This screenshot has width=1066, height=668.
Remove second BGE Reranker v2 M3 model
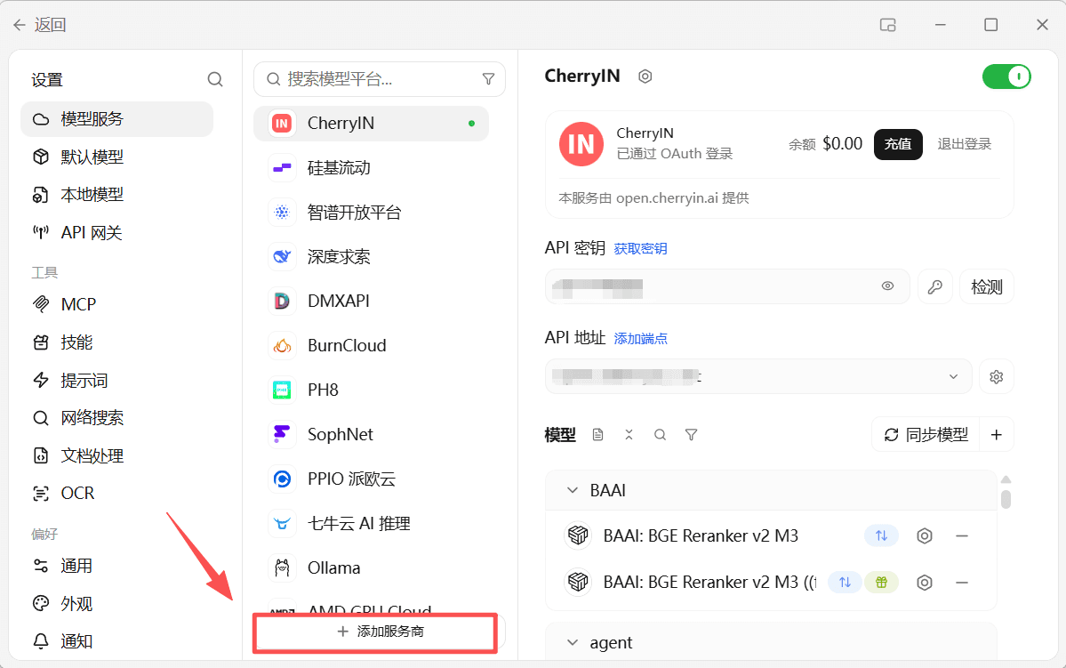click(961, 583)
